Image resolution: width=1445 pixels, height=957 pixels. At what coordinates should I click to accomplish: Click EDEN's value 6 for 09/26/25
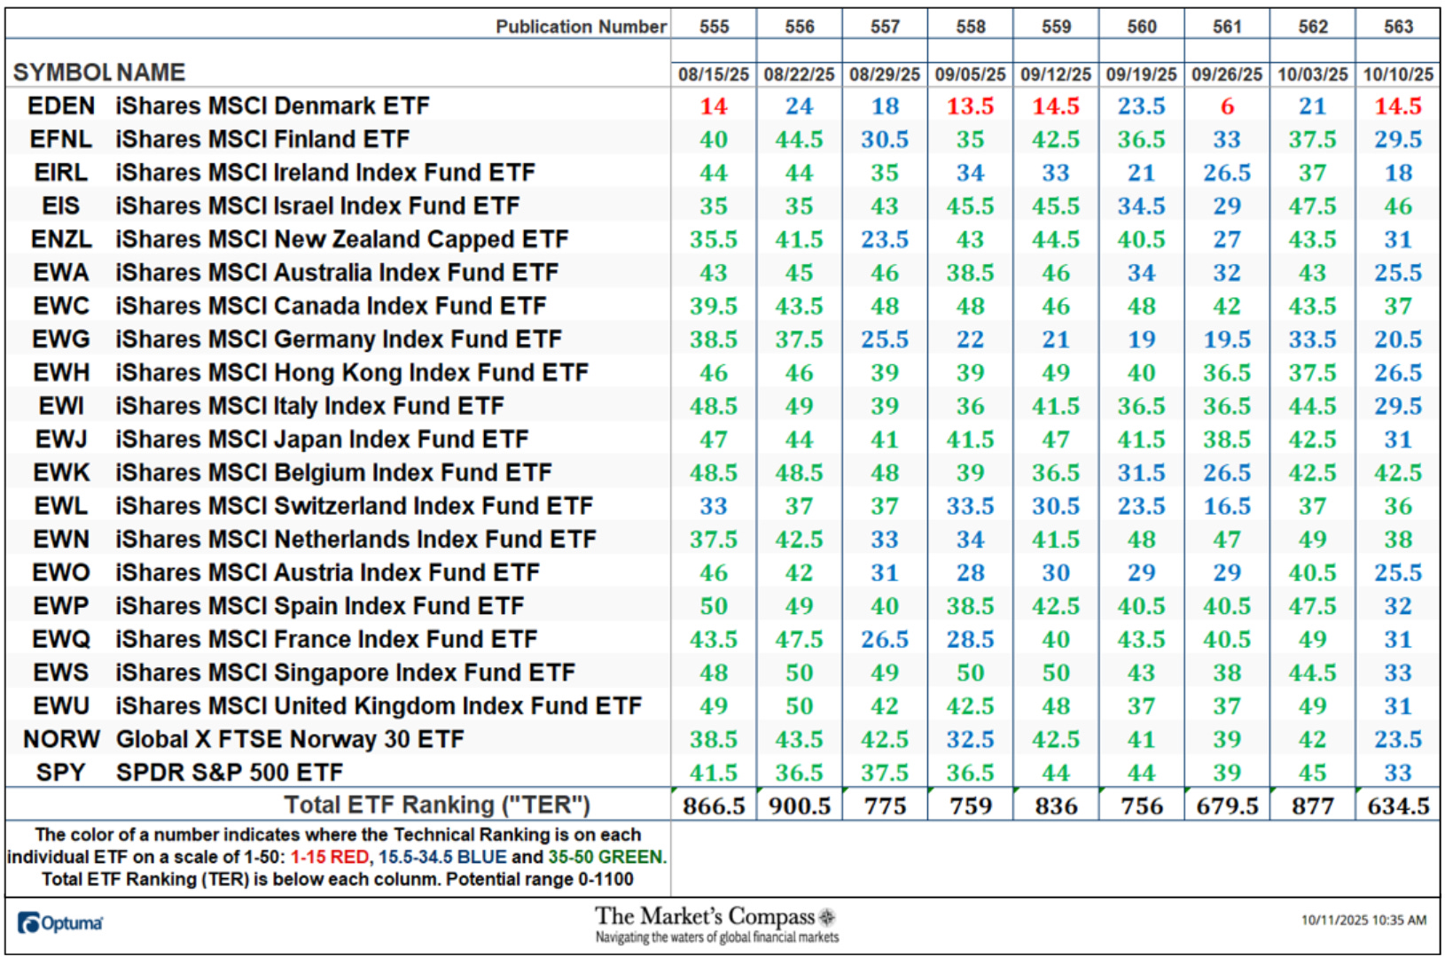(x=1227, y=106)
